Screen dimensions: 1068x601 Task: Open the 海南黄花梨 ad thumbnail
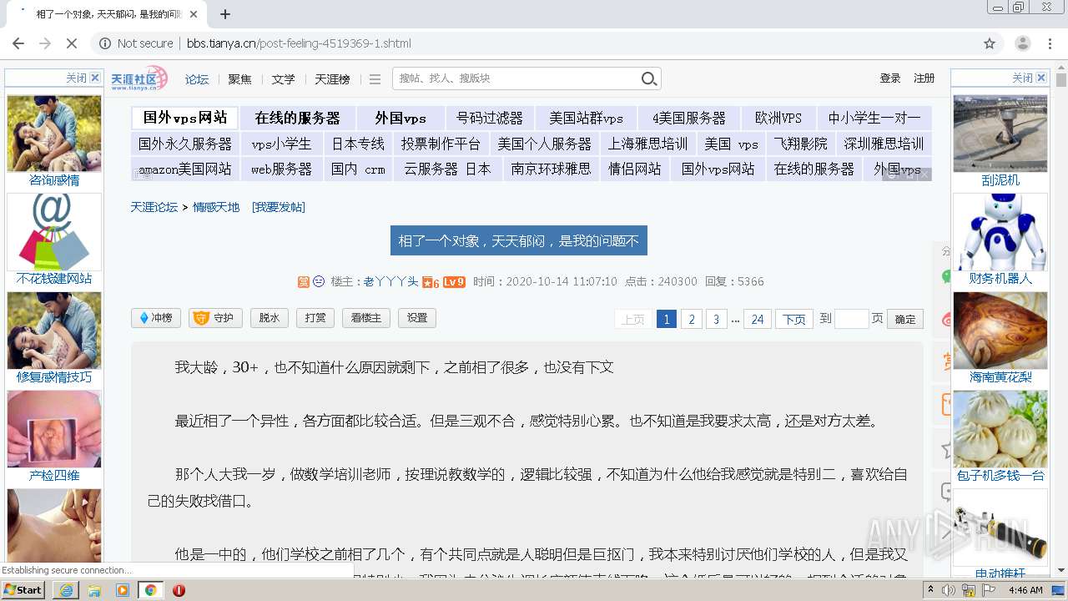click(1000, 331)
